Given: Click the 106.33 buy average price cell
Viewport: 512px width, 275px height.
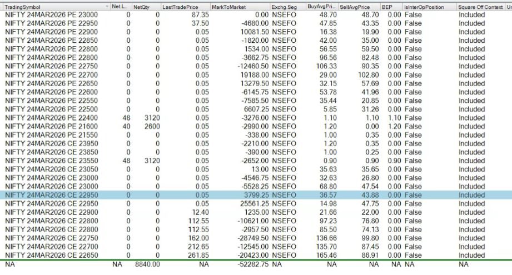Looking at the screenshot, I should click(x=326, y=66).
